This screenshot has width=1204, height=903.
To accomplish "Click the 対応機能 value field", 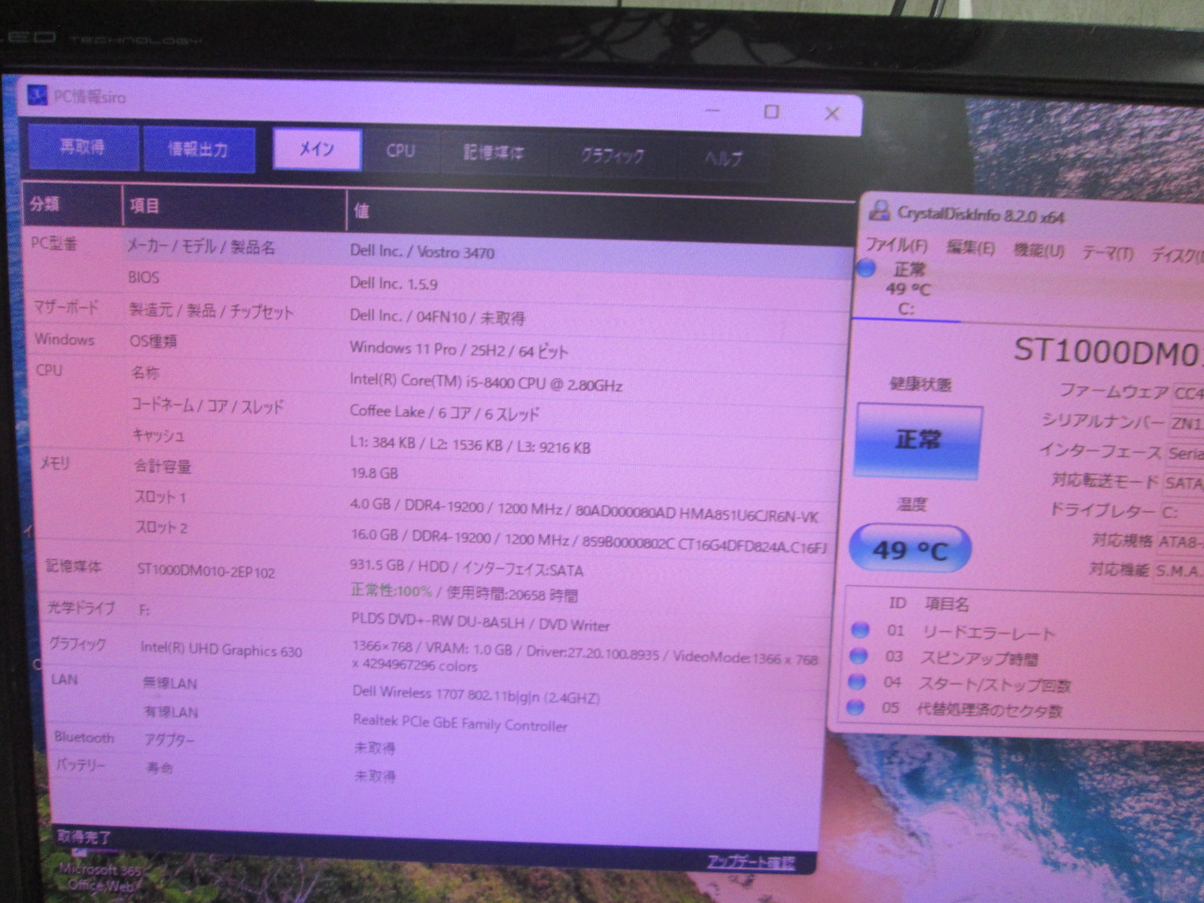I will point(1178,571).
